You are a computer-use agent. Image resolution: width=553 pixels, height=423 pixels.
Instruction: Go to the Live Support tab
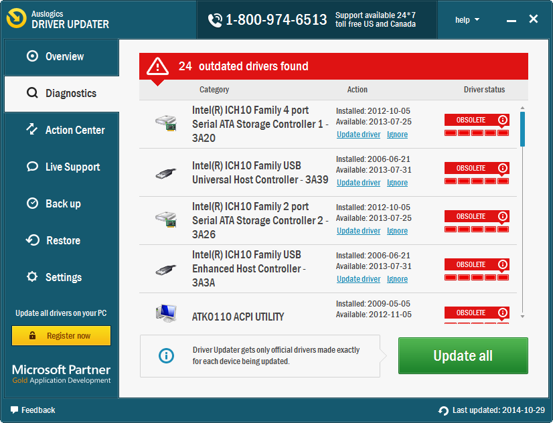(62, 167)
